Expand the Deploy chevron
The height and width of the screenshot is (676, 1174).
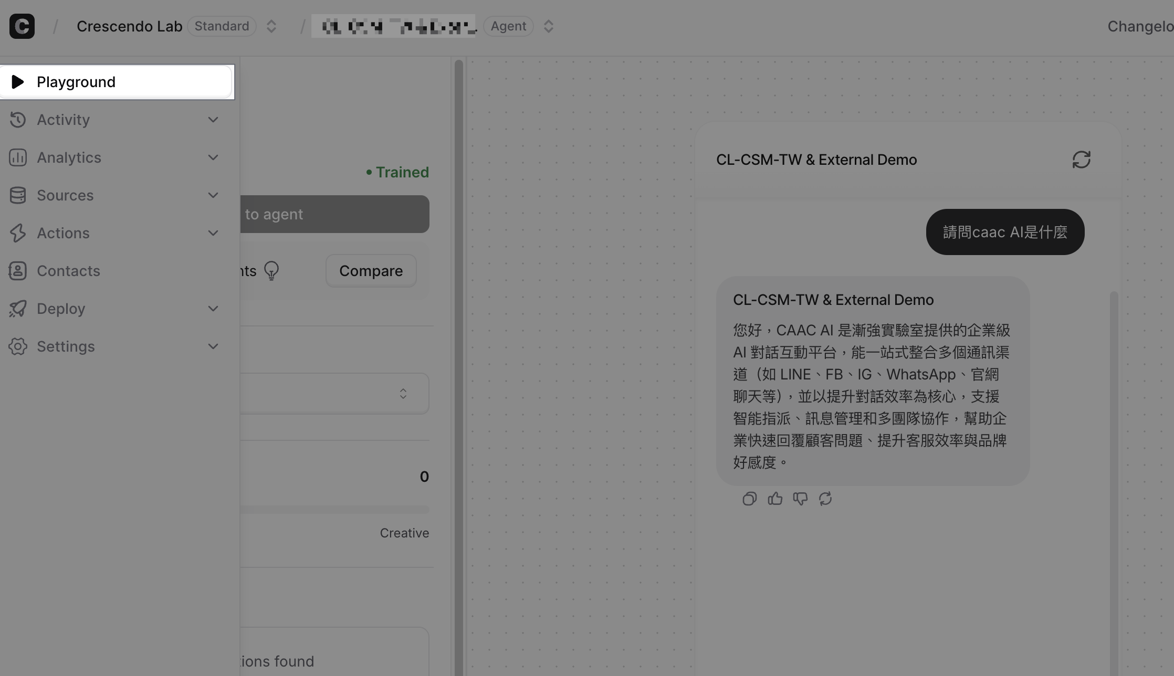[213, 309]
